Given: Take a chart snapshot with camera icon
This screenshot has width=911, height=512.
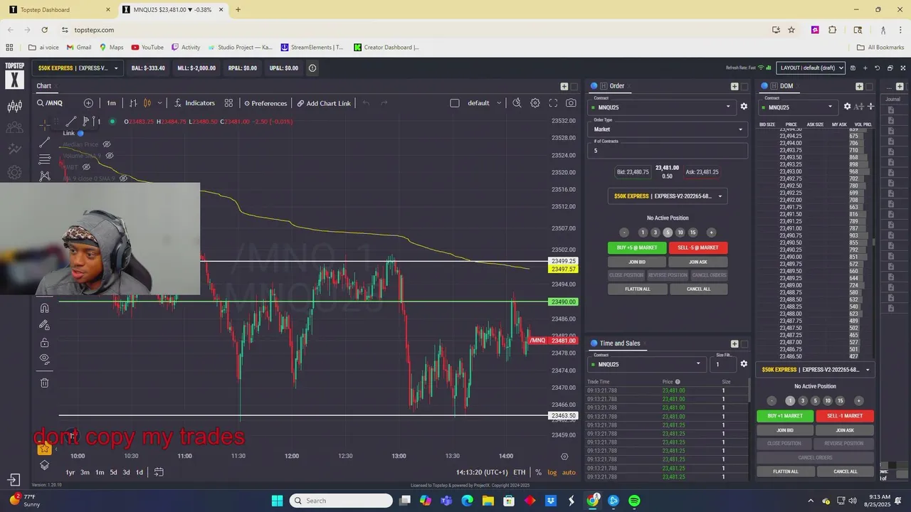Looking at the screenshot, I should (571, 103).
